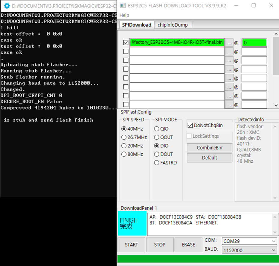The width and height of the screenshot is (279, 266).
Task: Browse file for the first row
Action: tap(229, 43)
